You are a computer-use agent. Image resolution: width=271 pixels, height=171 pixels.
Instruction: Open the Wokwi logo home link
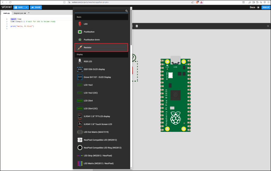tap(7, 7)
